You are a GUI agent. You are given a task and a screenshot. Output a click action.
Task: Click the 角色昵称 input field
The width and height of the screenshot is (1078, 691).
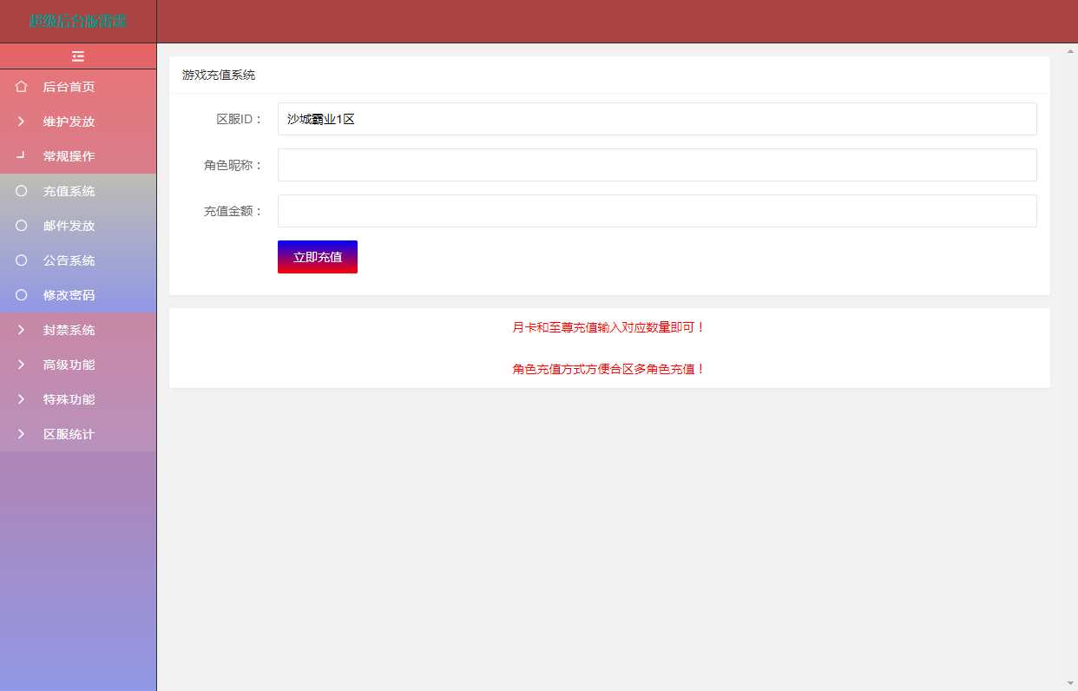[x=657, y=165]
